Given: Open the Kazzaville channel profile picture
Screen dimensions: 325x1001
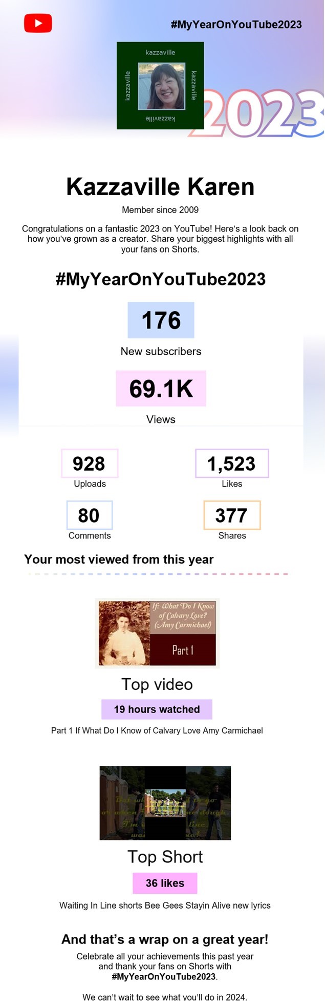Looking at the screenshot, I should [161, 86].
